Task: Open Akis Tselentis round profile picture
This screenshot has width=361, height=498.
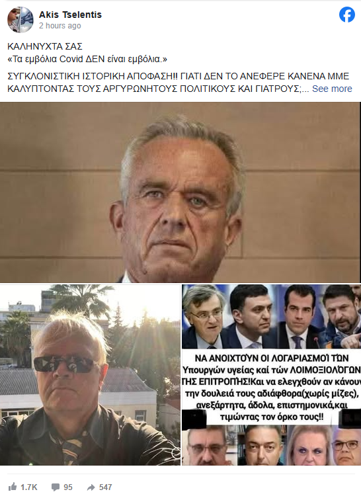Action: pos(20,20)
